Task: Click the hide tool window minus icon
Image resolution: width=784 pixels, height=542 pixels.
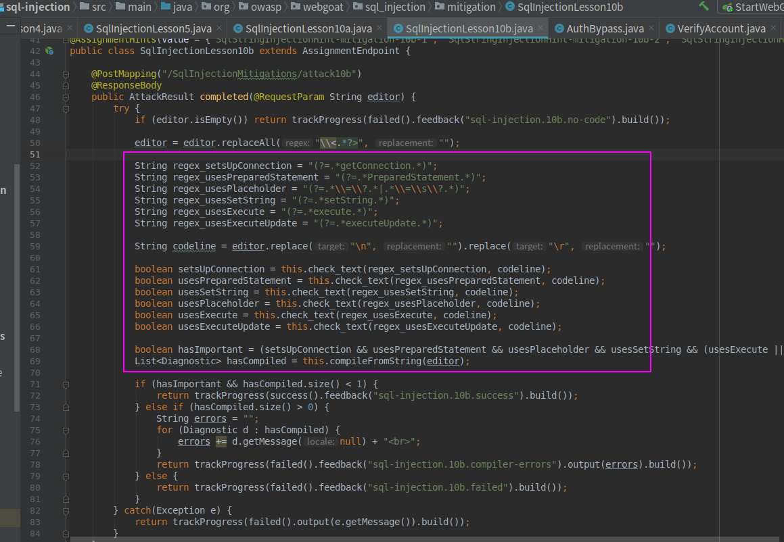Action: (x=11, y=26)
